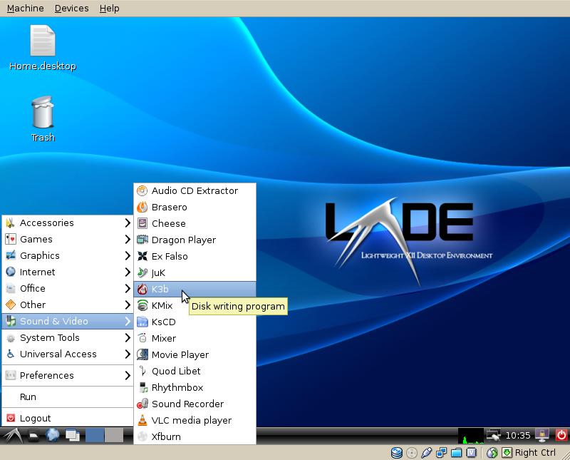Expand the Sound & Video submenu arrow
Image resolution: width=570 pixels, height=460 pixels.
click(x=128, y=321)
